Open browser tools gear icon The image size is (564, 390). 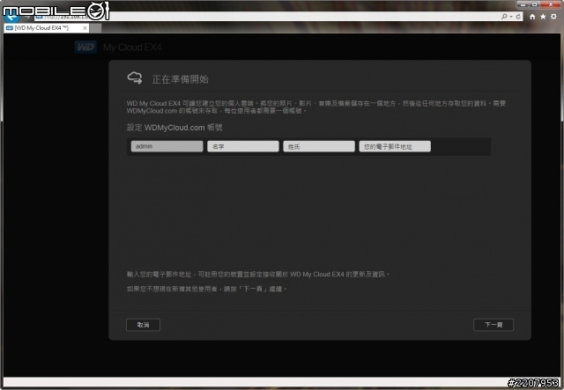(553, 17)
